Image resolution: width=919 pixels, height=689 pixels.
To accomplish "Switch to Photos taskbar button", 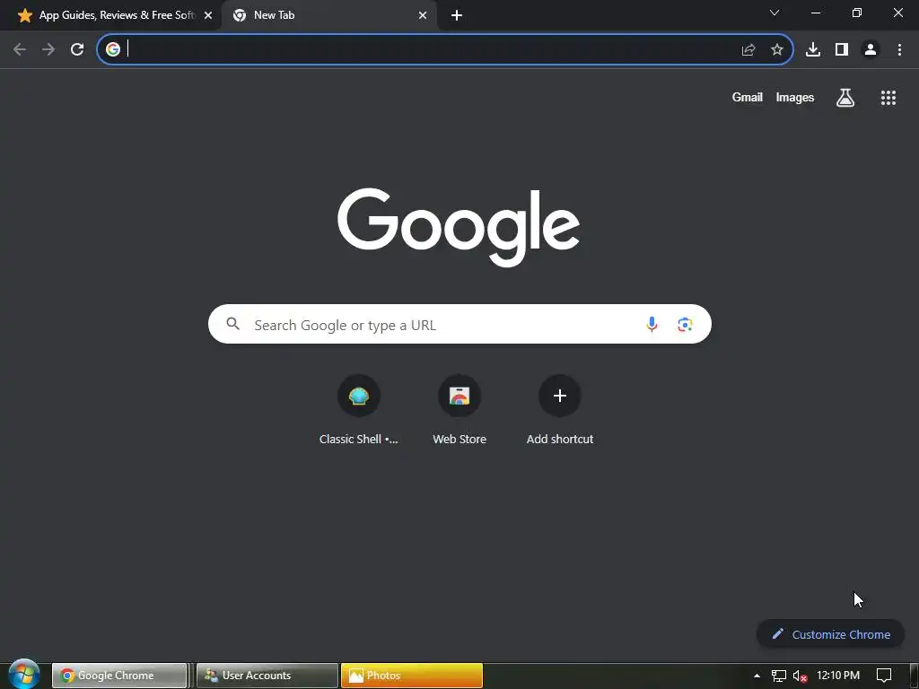I will point(411,676).
